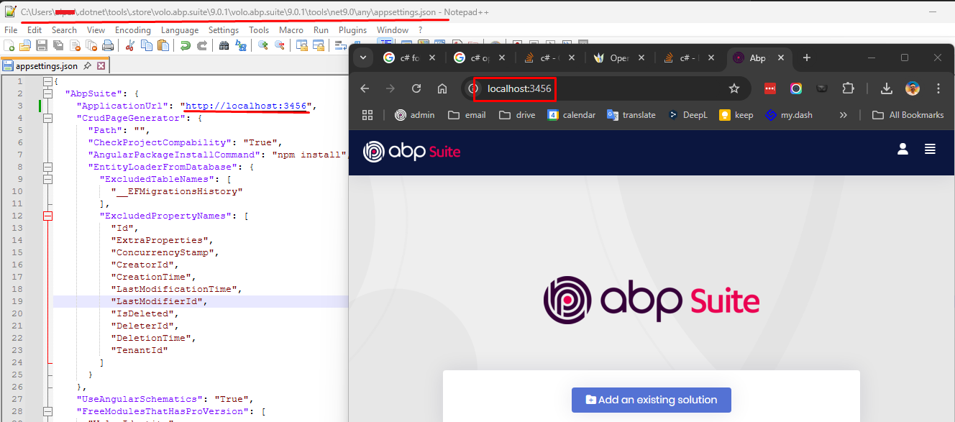Click the Open file icon in Notepad++
The width and height of the screenshot is (955, 422).
(25, 45)
